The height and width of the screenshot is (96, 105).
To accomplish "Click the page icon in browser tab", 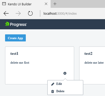I will [x=4, y=4].
